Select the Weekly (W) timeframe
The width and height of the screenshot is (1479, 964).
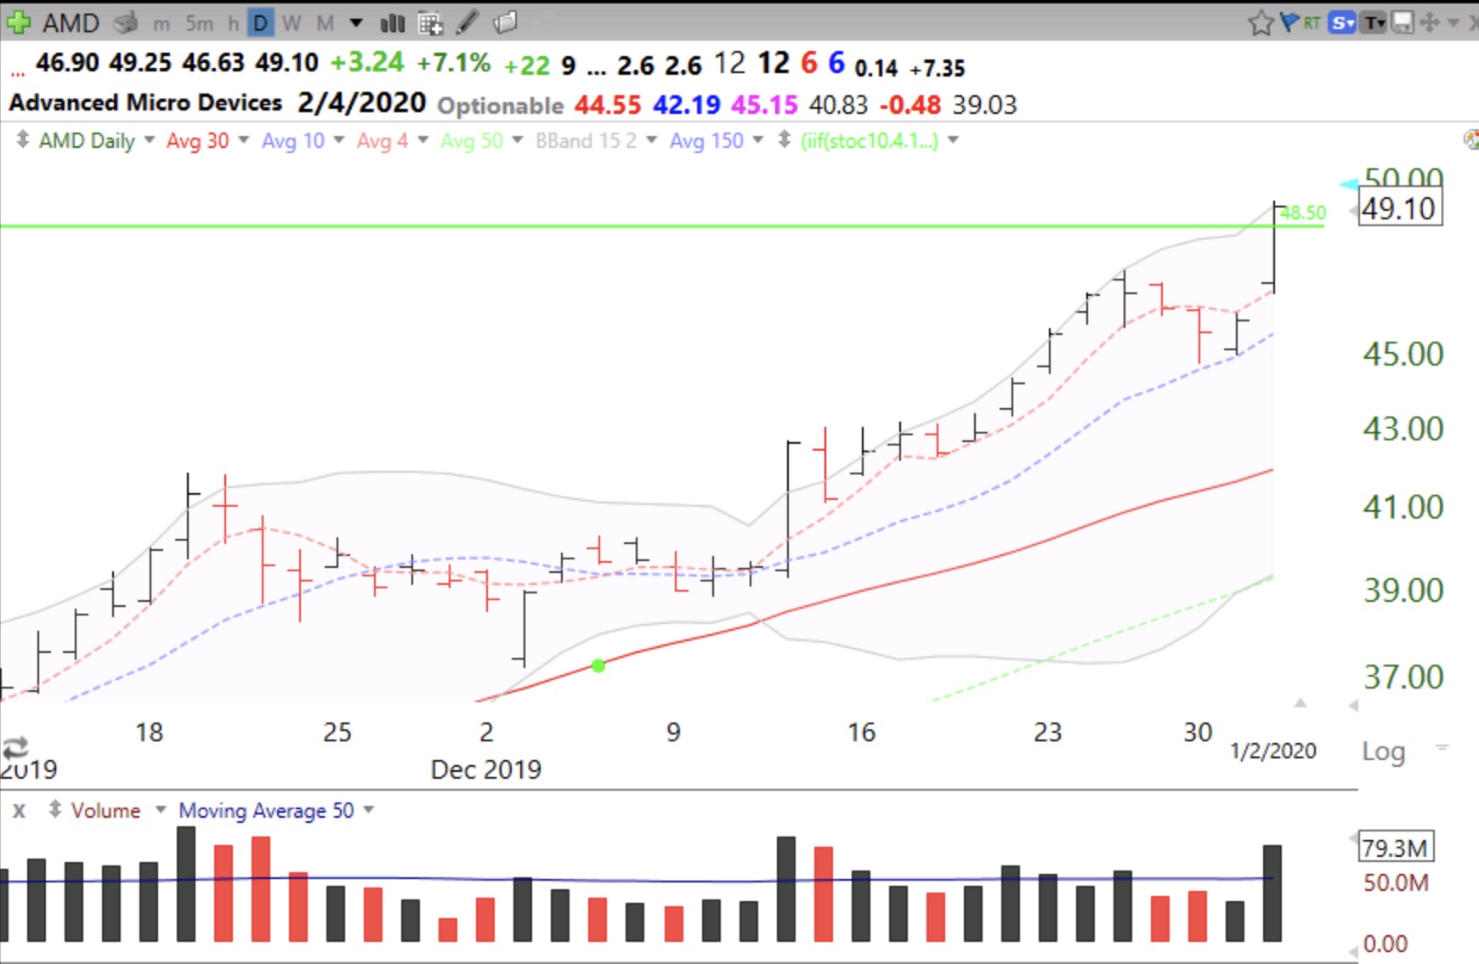click(292, 24)
